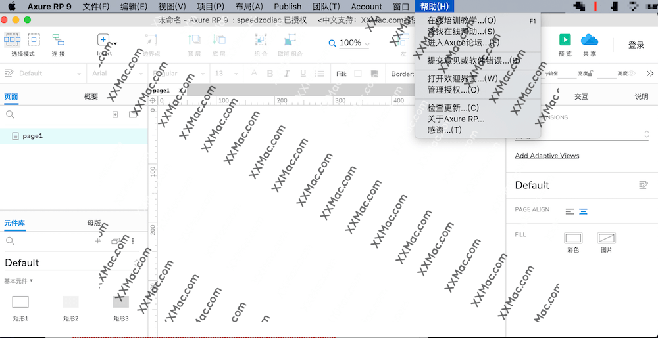Switch to the 交互 interactions tab
The image size is (658, 338).
pyautogui.click(x=581, y=96)
